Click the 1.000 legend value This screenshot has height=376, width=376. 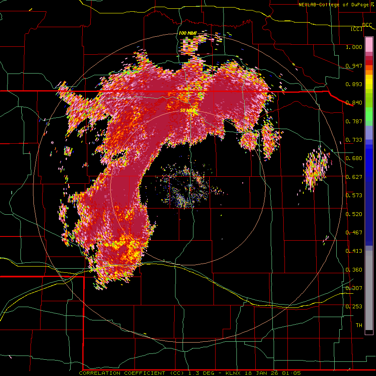point(354,47)
